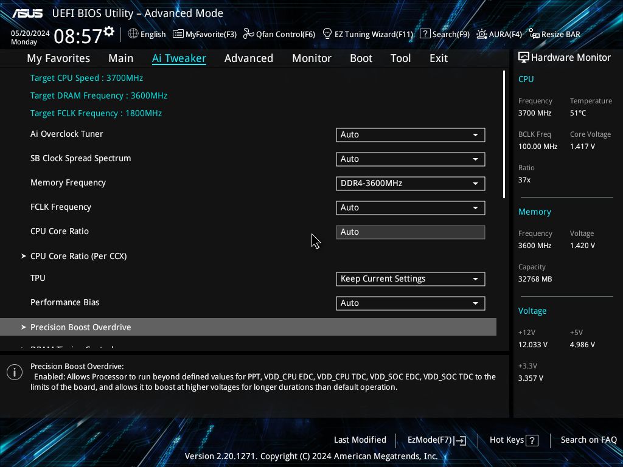Switch to the Main tab
This screenshot has width=623, height=467.
[121, 58]
